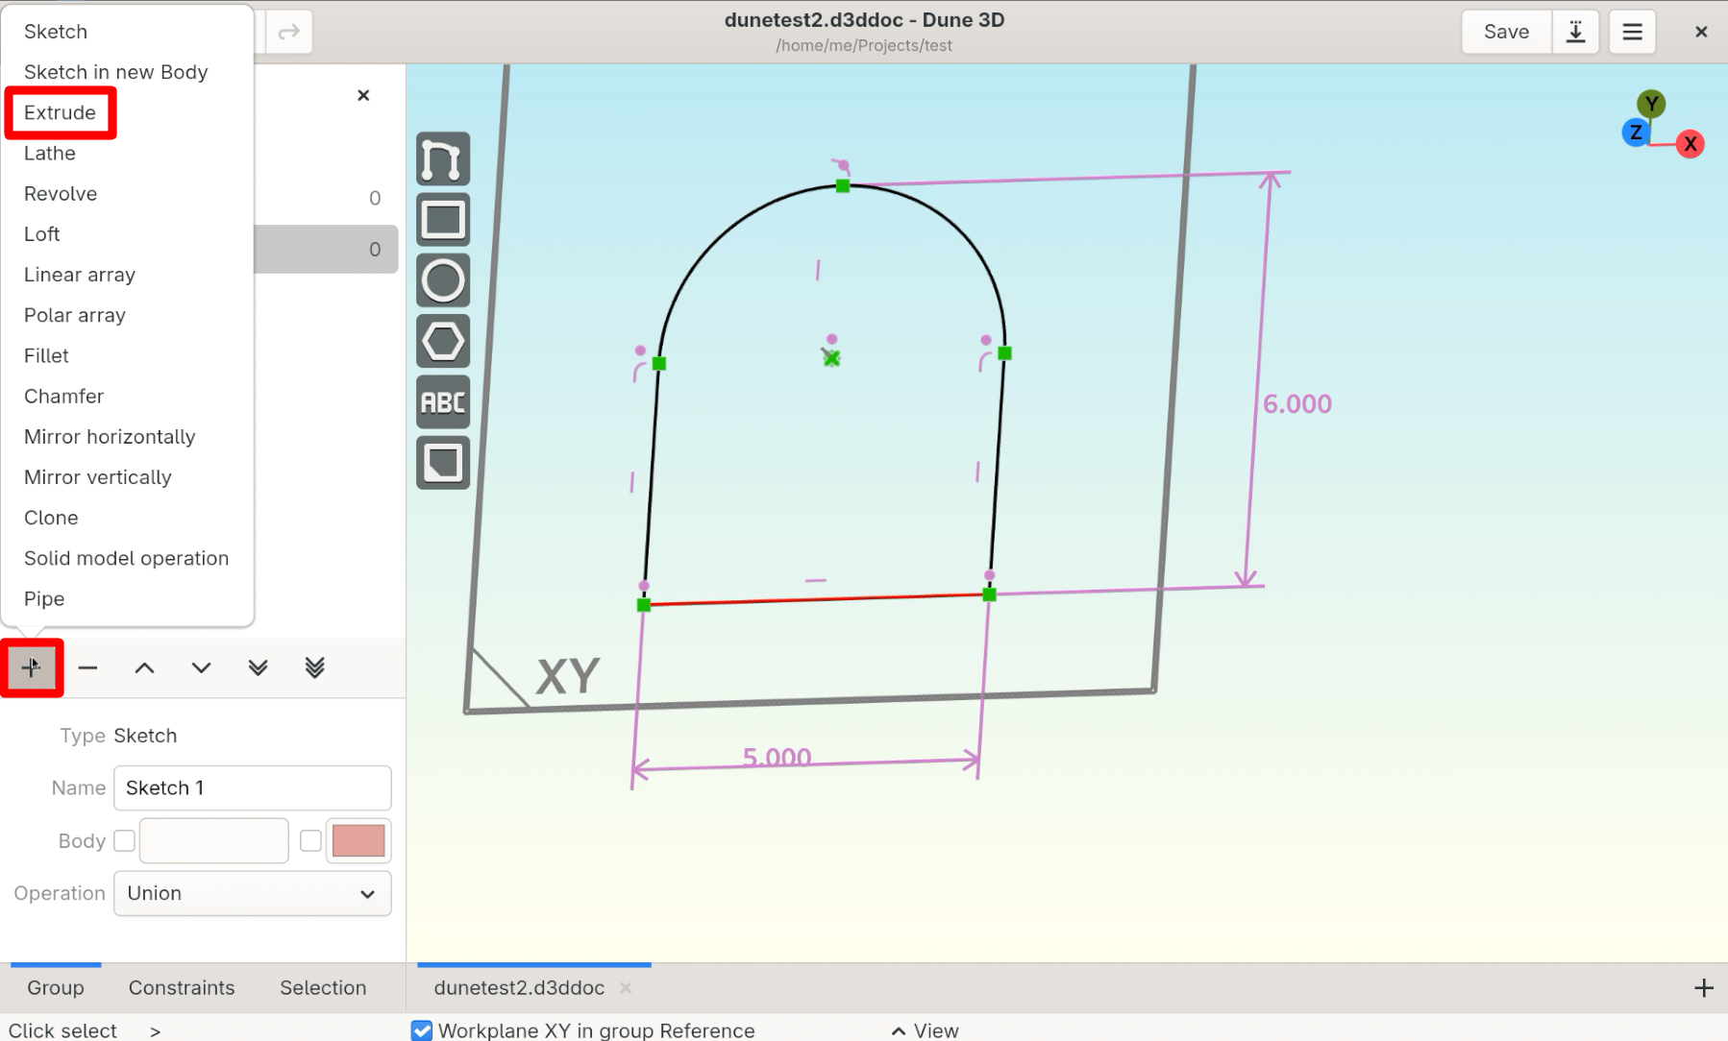Screen dimensions: 1728x1041
Task: Select Revolve from the menu
Action: (x=127, y=193)
